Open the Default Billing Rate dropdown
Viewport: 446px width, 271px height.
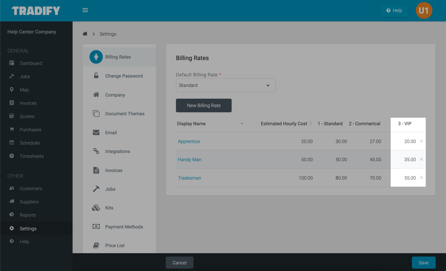tap(226, 85)
